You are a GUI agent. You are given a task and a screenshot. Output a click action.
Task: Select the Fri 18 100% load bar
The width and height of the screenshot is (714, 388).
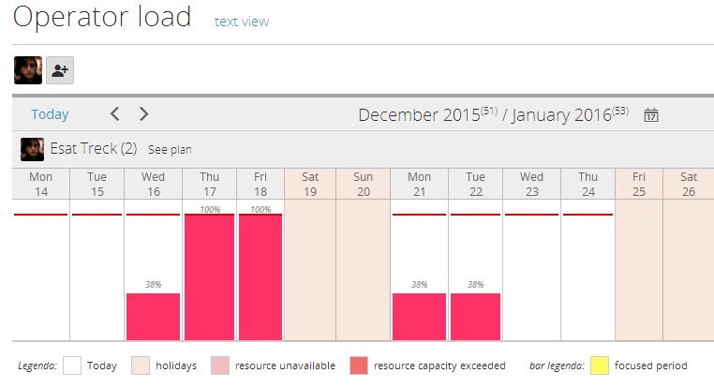tap(260, 277)
